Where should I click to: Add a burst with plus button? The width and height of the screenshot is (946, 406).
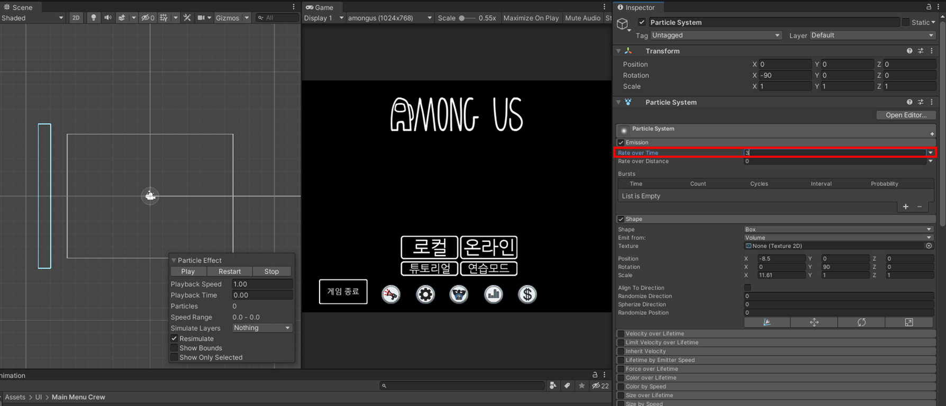pyautogui.click(x=906, y=206)
